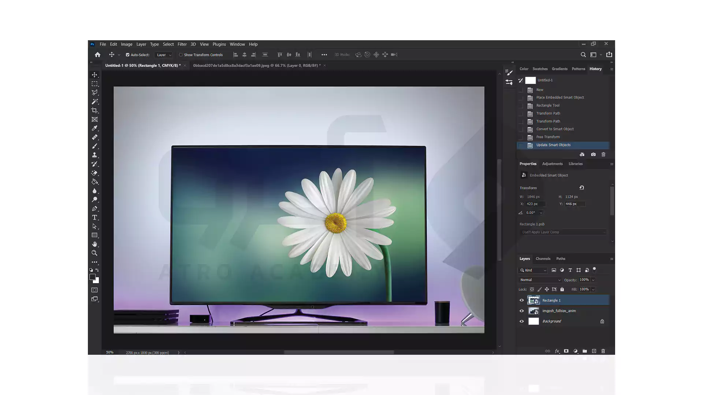703x395 pixels.
Task: Choose the Paint Bucket tool
Action: tap(94, 182)
